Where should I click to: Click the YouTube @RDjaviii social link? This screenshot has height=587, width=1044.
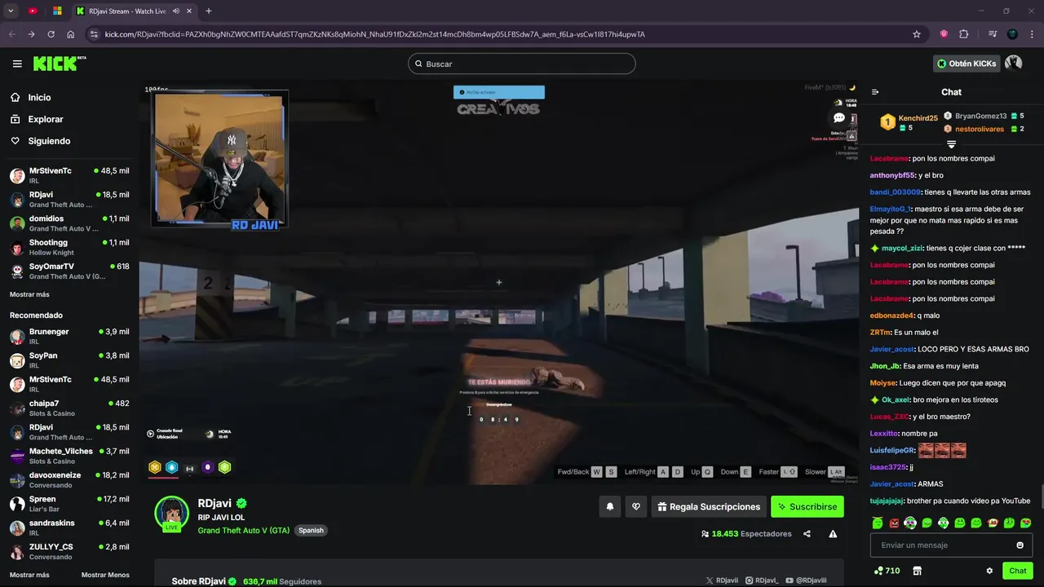click(x=806, y=580)
